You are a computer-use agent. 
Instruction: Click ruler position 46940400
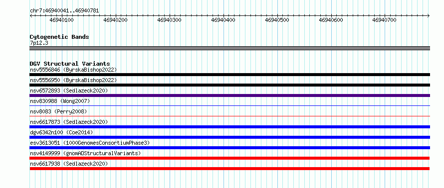(x=223, y=20)
